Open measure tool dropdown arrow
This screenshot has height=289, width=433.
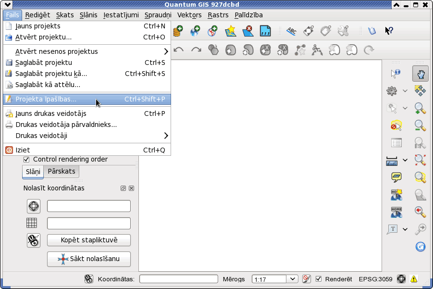point(405,160)
